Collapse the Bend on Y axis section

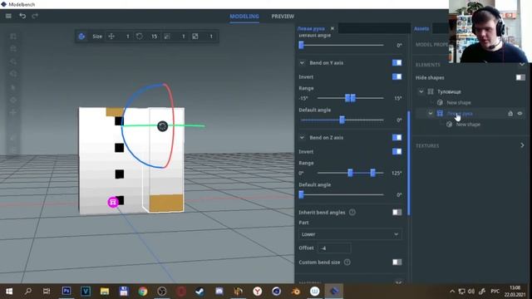click(x=302, y=63)
